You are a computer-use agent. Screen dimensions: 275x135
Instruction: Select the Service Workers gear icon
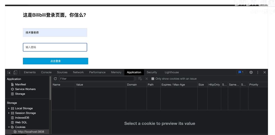[x=12, y=89]
